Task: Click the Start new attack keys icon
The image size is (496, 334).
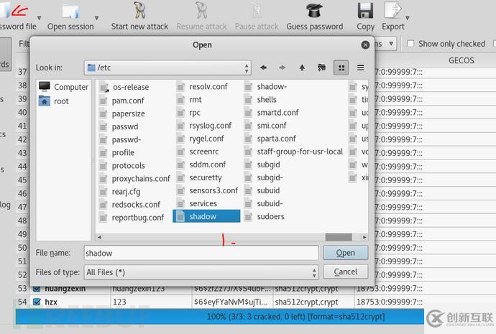Action: tap(139, 11)
